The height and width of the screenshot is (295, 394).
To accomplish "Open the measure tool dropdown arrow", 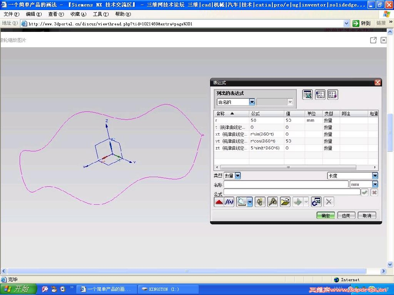I will 250,202.
